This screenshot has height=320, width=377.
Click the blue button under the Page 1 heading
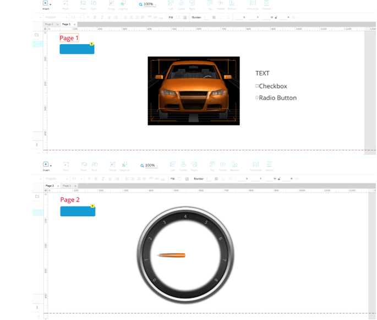(77, 49)
